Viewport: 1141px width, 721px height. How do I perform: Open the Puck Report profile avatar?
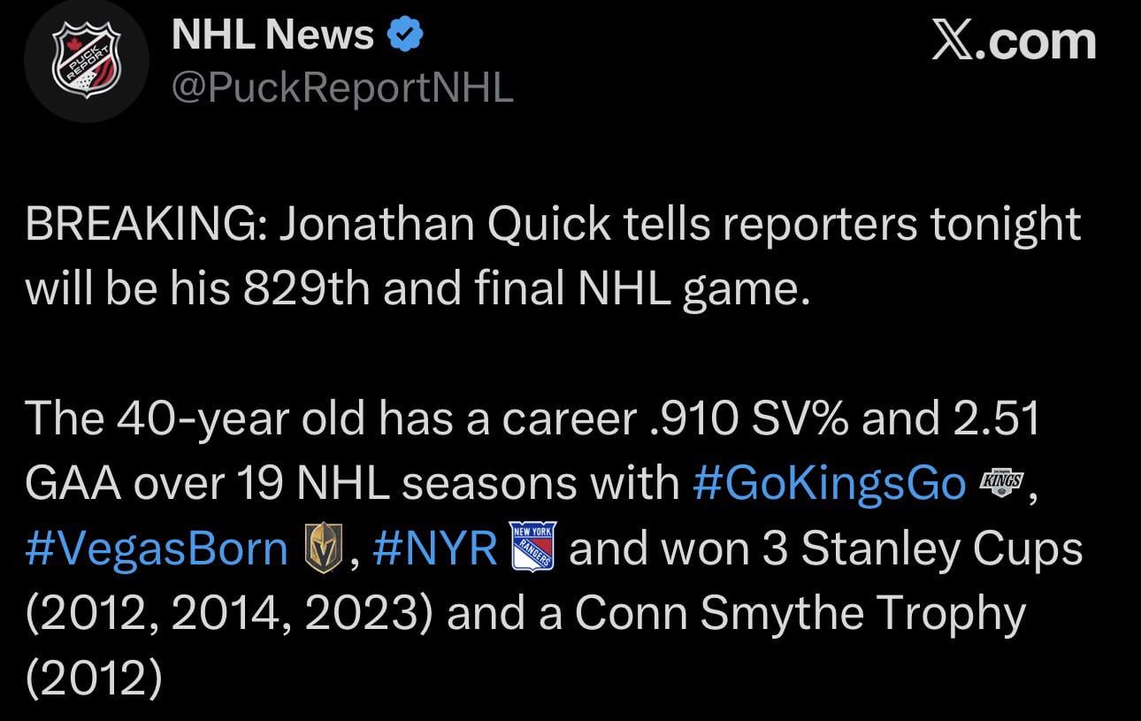(x=86, y=61)
